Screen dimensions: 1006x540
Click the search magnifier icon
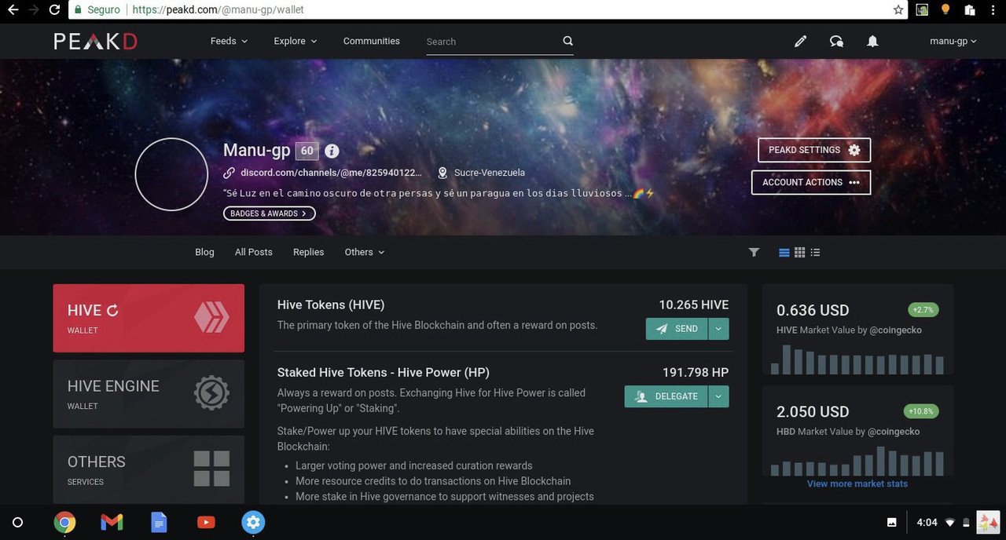(x=568, y=41)
